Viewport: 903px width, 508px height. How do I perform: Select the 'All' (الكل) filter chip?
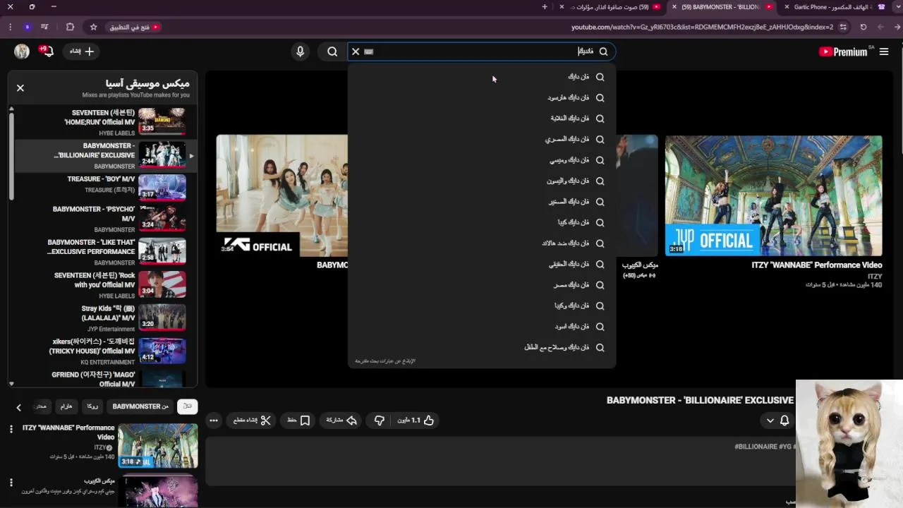point(188,406)
